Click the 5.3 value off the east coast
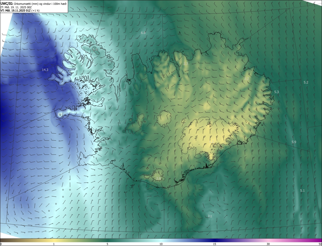 (x=276, y=92)
